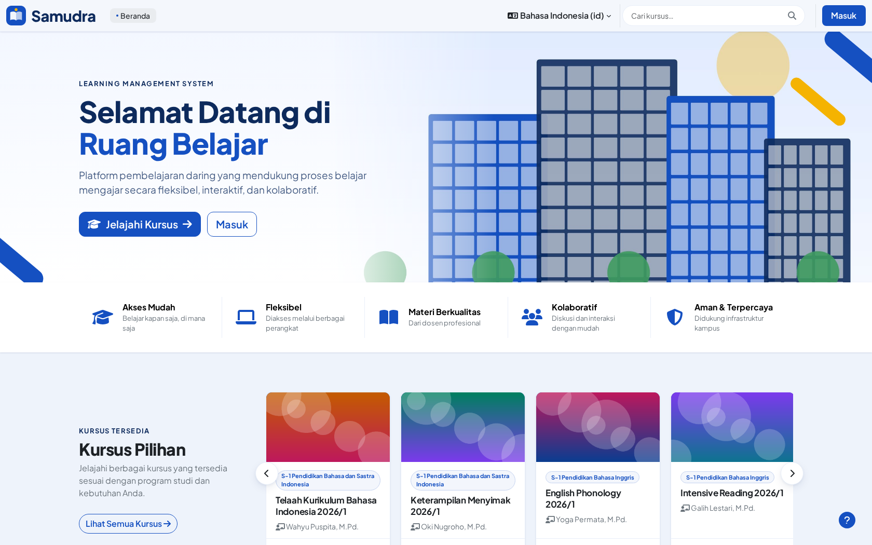Image resolution: width=872 pixels, height=545 pixels.
Task: Click the Samudra site name
Action: [63, 16]
